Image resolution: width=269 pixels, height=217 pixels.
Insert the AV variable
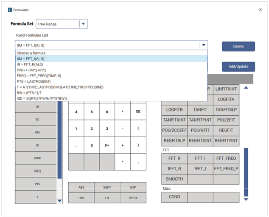36,119
